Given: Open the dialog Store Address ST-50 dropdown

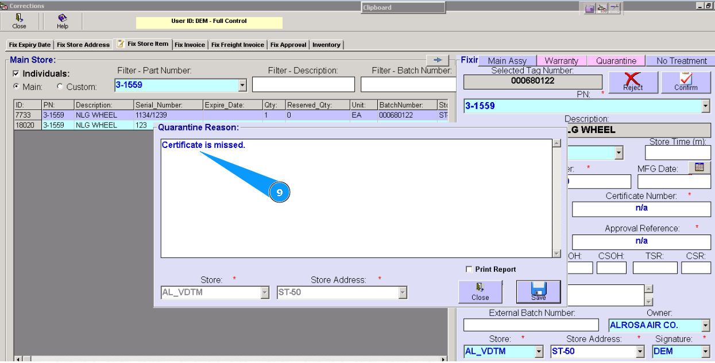Looking at the screenshot, I should point(403,292).
